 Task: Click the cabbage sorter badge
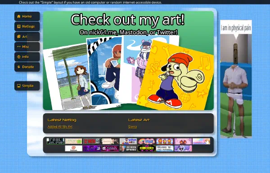(x=73, y=142)
